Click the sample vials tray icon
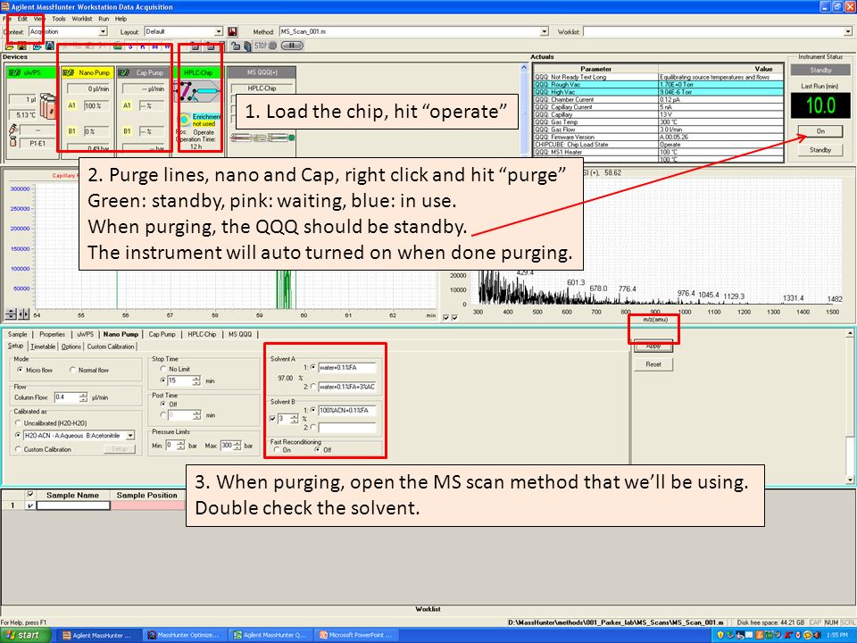This screenshot has height=643, width=857. coord(47,106)
